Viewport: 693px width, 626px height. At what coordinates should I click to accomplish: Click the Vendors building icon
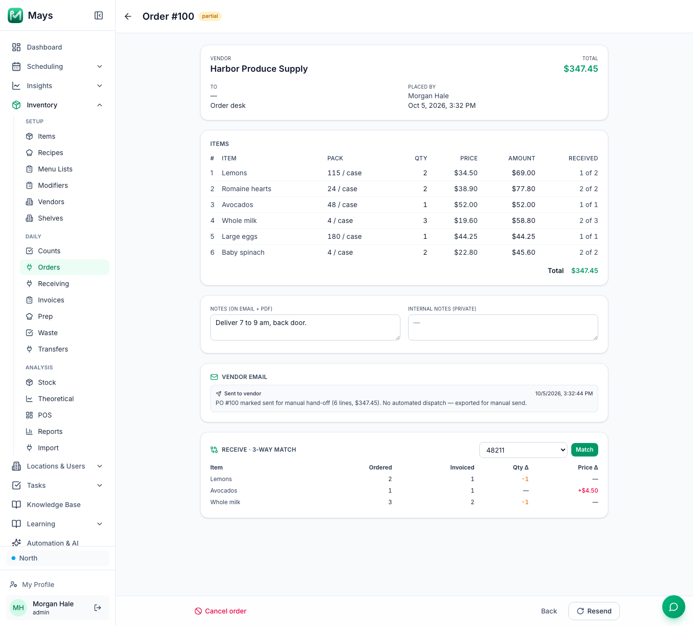point(29,202)
